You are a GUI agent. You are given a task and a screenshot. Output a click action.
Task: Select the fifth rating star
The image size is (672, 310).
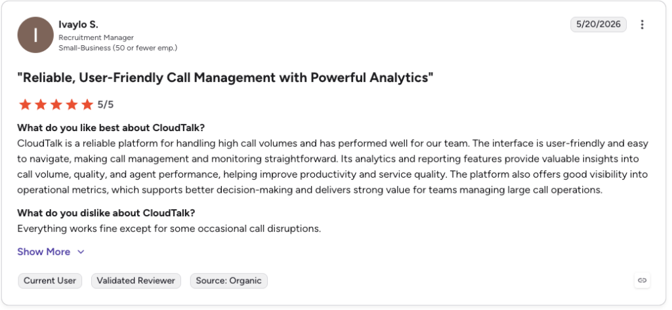click(87, 104)
